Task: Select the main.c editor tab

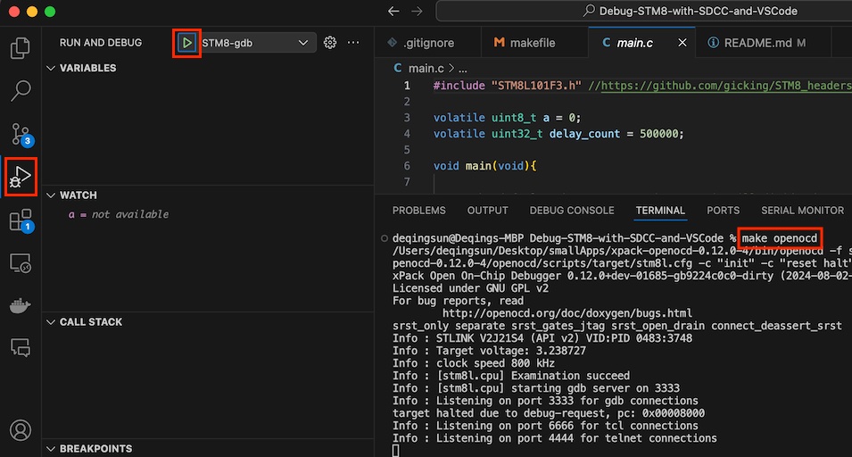Action: 634,42
